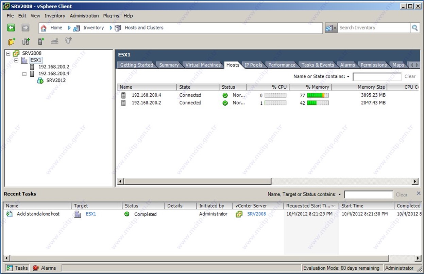Expand Inventory breadcrumb arrow
This screenshot has width=424, height=274.
111,28
